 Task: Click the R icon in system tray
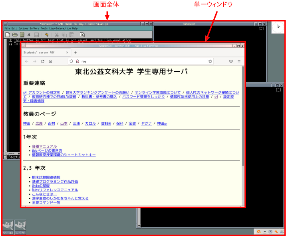[270, 231]
